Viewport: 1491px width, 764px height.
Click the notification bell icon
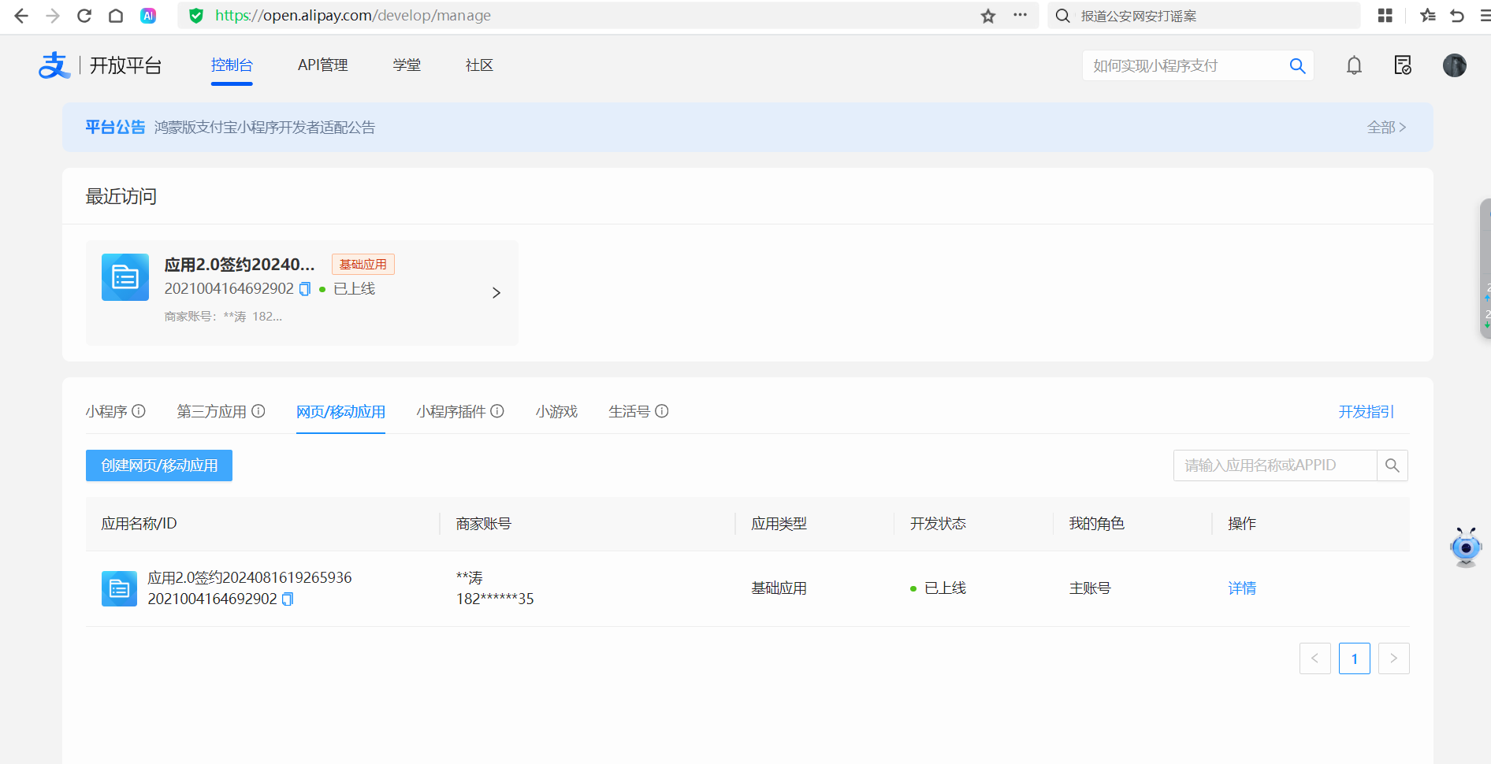1354,65
